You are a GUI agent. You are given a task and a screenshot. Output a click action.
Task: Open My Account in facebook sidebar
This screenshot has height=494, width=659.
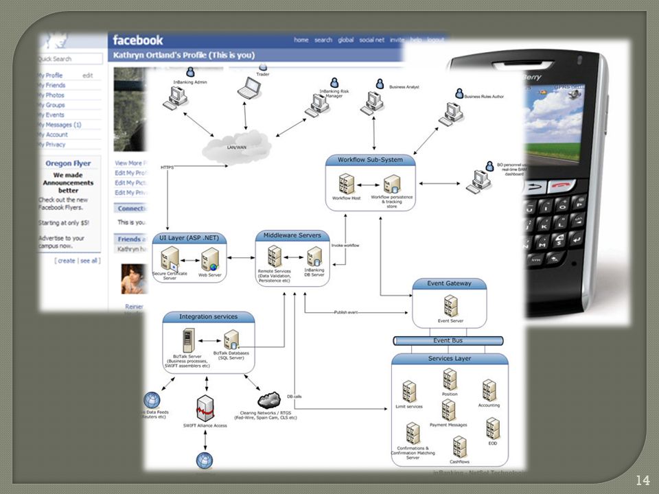(x=53, y=134)
